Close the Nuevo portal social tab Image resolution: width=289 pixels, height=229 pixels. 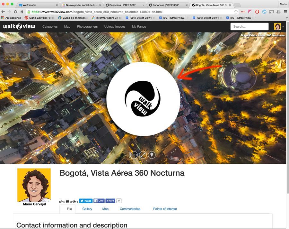[x=100, y=5]
